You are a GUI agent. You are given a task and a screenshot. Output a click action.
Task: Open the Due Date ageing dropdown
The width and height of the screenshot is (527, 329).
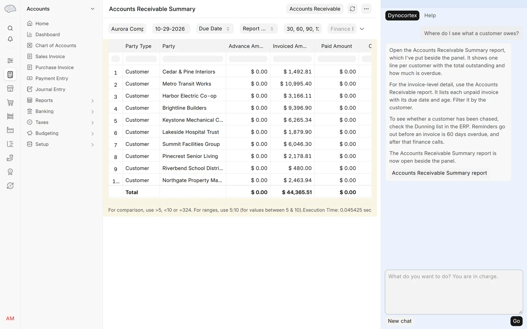click(215, 29)
